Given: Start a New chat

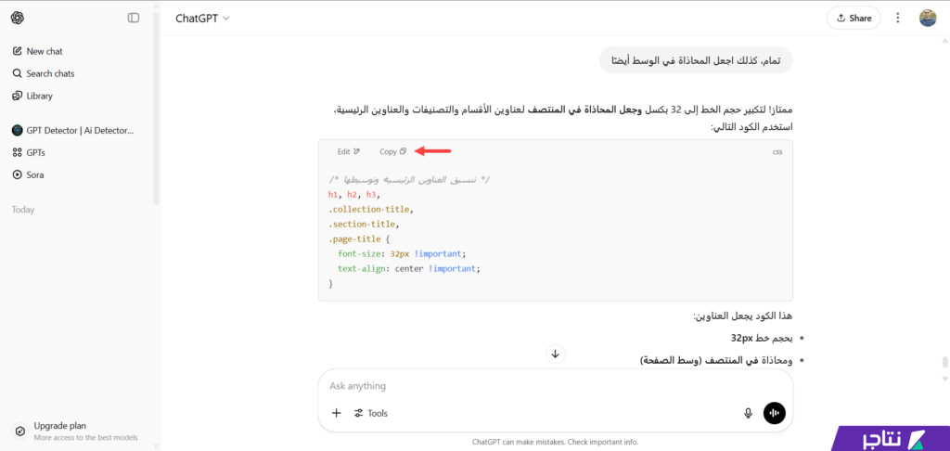Looking at the screenshot, I should pos(37,52).
